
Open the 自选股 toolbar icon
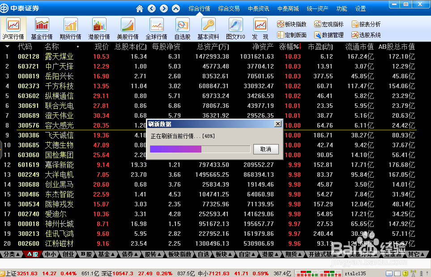183,29
